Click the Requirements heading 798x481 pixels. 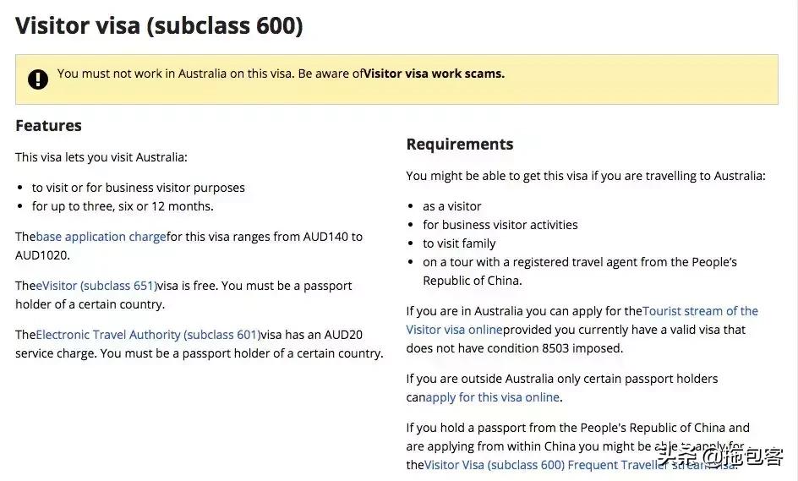(459, 145)
